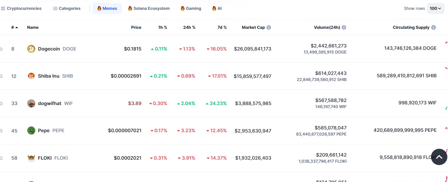448x182 pixels.
Task: Click the Dogecoin coin logo
Action: [x=31, y=49]
